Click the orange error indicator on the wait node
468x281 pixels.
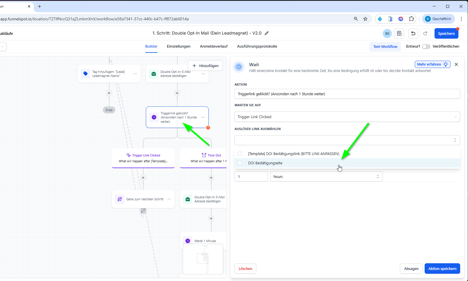click(208, 128)
